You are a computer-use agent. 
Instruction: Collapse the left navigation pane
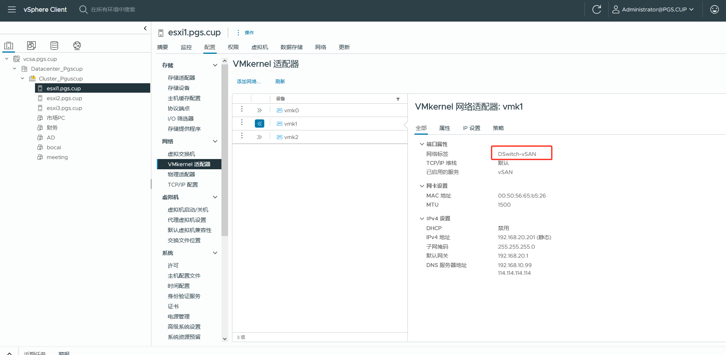click(145, 28)
